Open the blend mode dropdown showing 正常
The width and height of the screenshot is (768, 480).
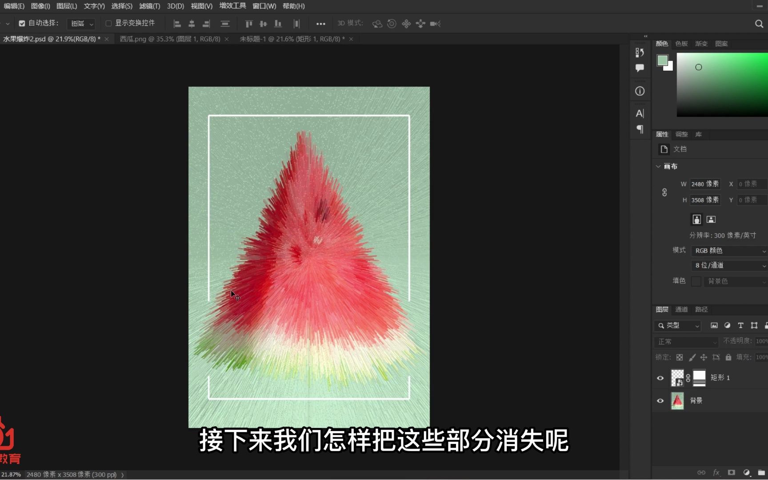click(x=686, y=342)
